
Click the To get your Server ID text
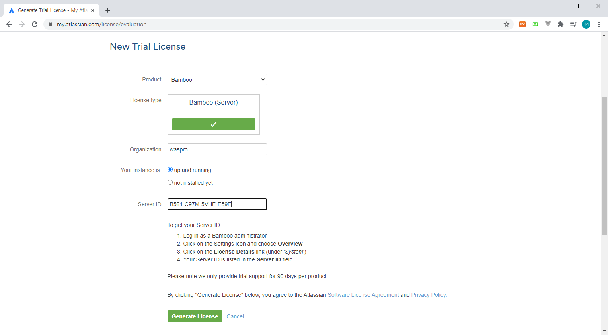194,225
